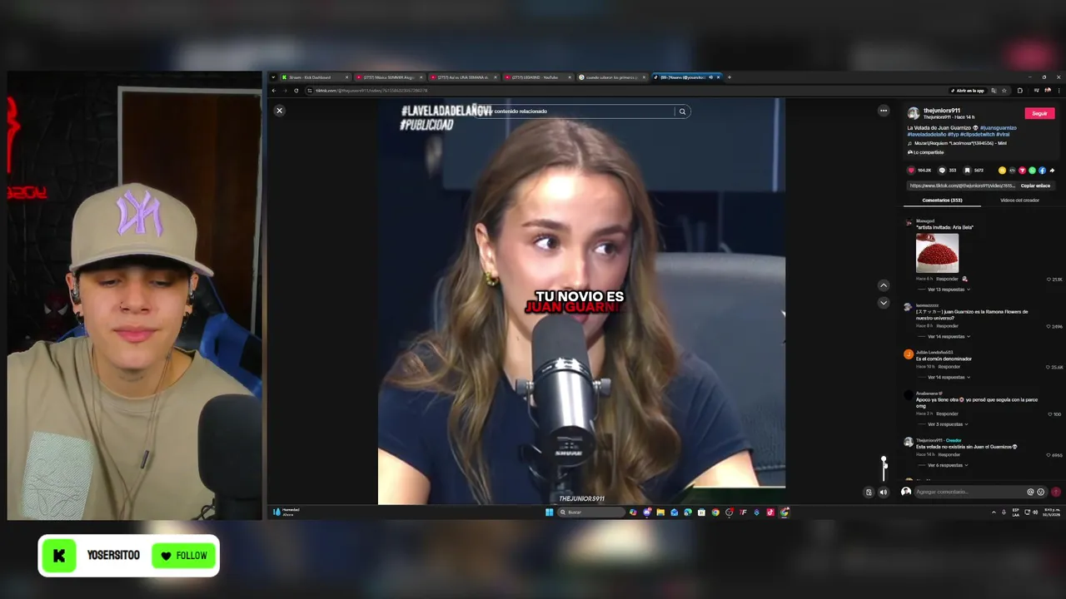Like the 'Es el común denominador' comment

1049,367
